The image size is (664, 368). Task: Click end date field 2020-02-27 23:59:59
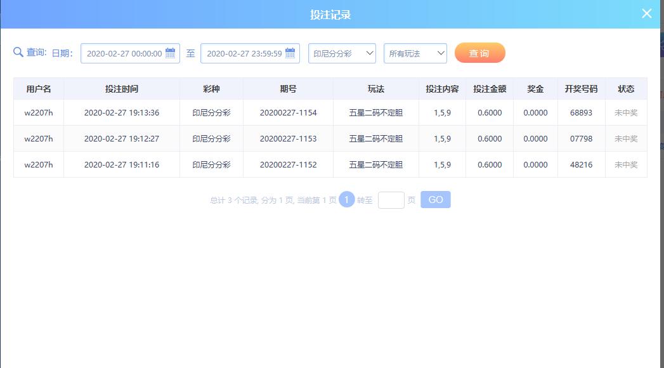click(x=250, y=53)
